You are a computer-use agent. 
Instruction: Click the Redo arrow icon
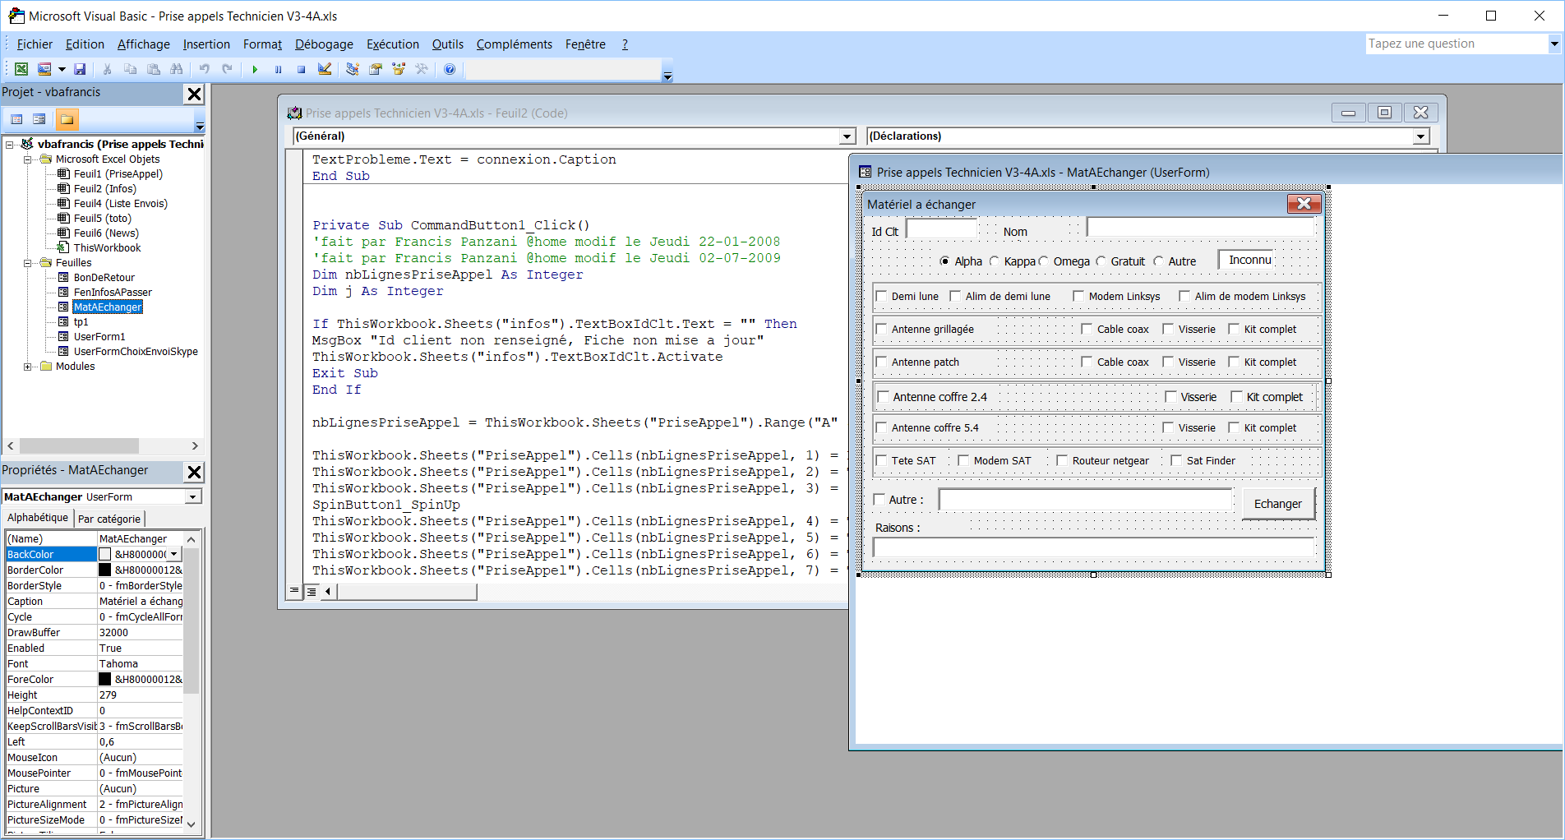tap(228, 69)
